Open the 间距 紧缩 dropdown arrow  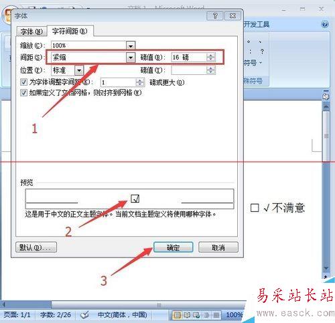tap(131, 58)
